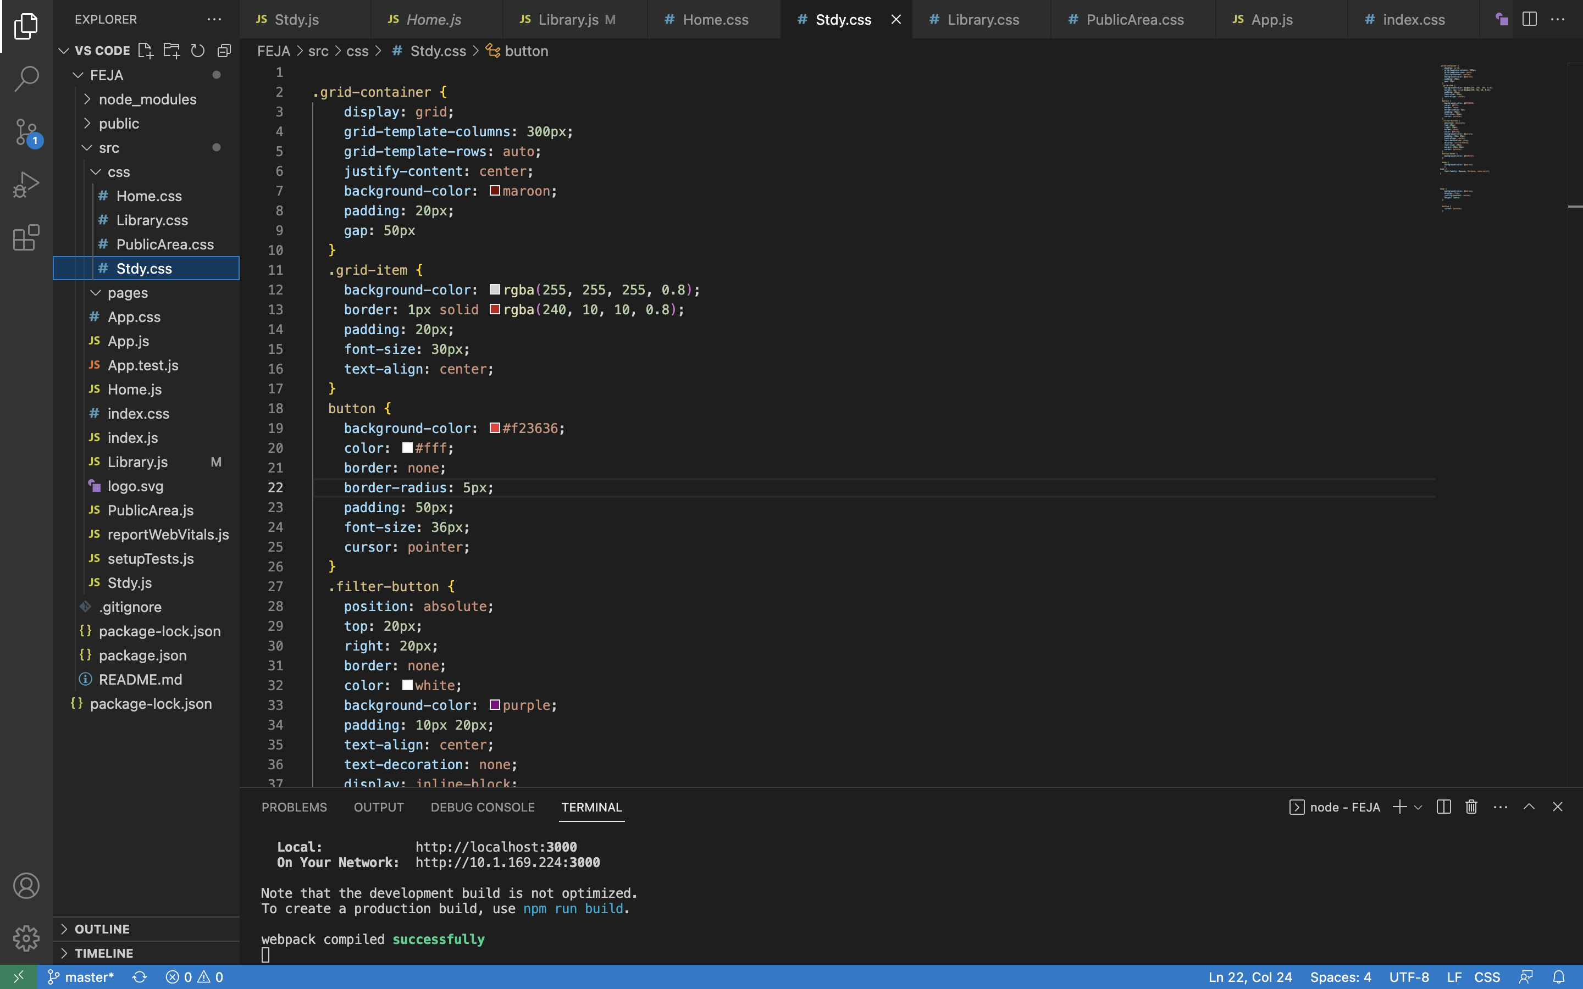Toggle the notifications bell in status bar

1559,976
